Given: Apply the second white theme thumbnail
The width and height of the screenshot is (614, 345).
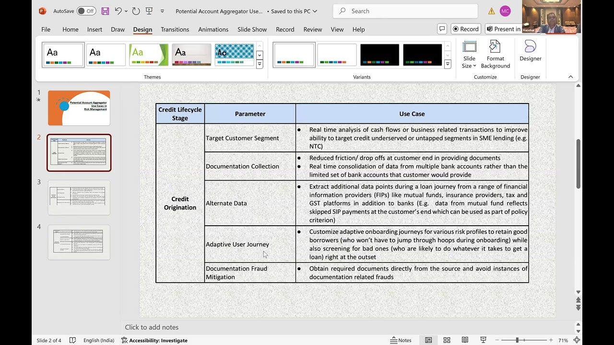Looking at the screenshot, I should 106,55.
